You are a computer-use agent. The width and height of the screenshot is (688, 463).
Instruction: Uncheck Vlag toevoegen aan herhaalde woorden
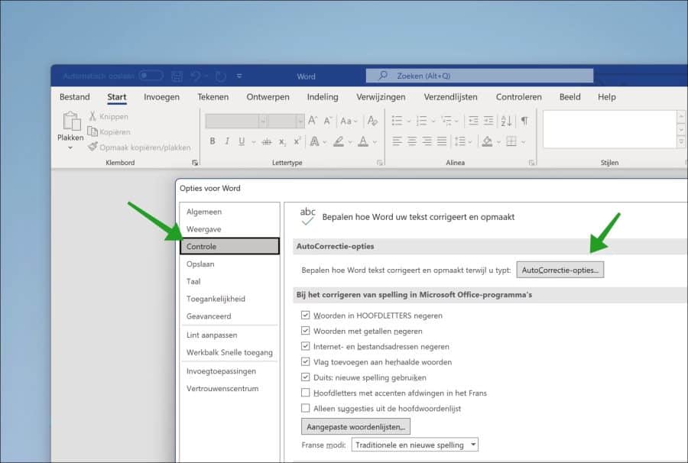[305, 361]
